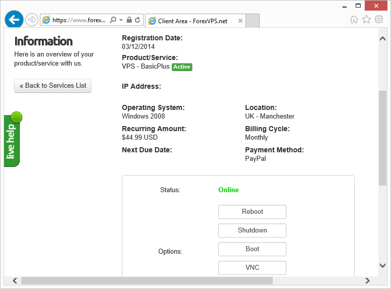Screen dimensions: 391x289
Task: Expand the address bar dropdown arrow
Action: (x=121, y=20)
